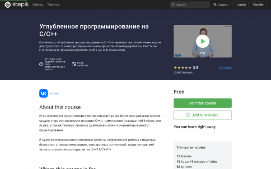Click 'This course includes' heading
The image size is (271, 169).
pyautogui.click(x=191, y=147)
